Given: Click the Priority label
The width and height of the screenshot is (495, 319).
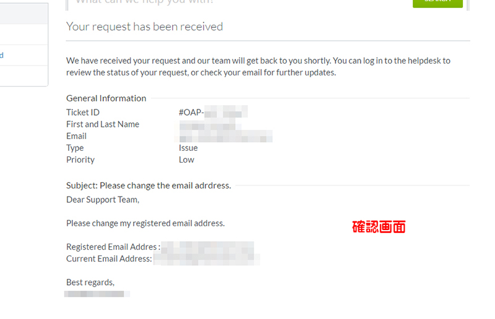Looking at the screenshot, I should click(x=80, y=159).
